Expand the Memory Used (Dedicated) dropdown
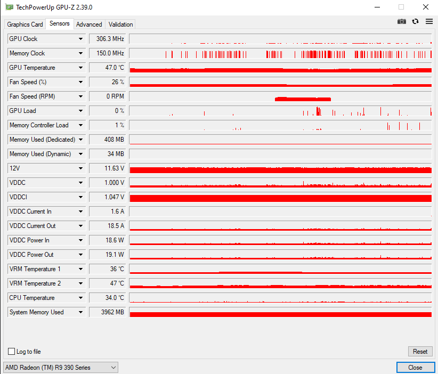The height and width of the screenshot is (374, 438). (80, 140)
